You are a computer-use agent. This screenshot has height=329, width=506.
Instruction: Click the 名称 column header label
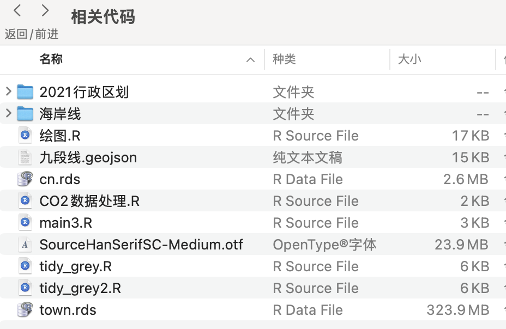(51, 59)
